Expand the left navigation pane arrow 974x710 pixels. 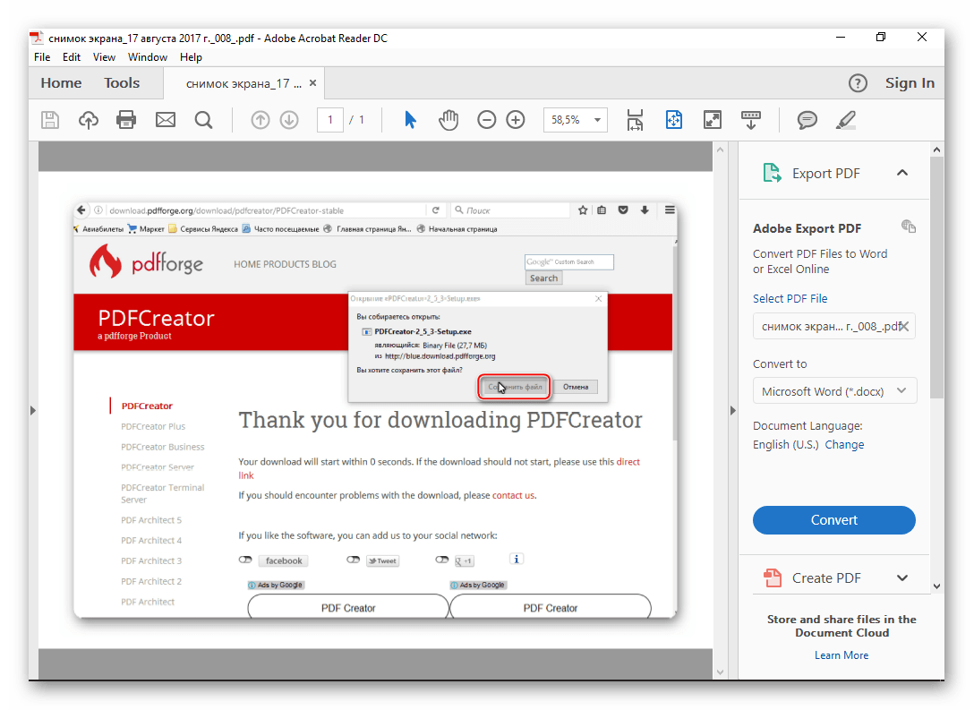[33, 411]
